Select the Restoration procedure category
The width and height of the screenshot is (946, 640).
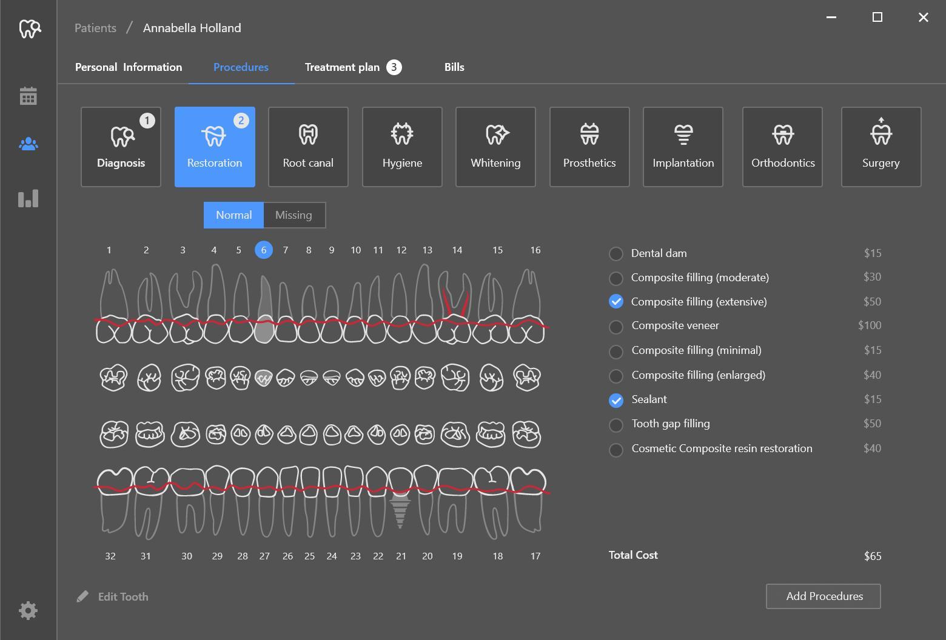pos(215,147)
